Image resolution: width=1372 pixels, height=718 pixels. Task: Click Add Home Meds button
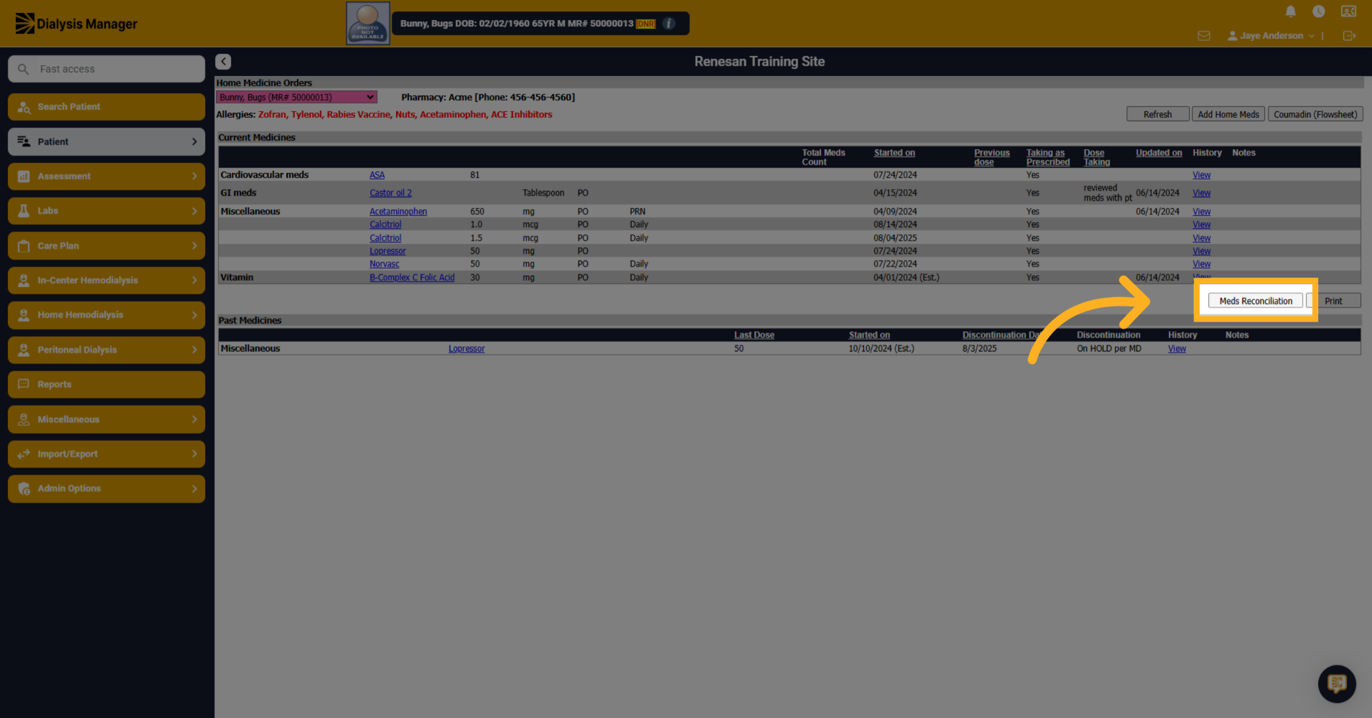(1228, 114)
